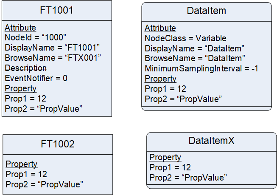
Task: Click NodeId = "1000" in FT1001
Action: coord(35,37)
